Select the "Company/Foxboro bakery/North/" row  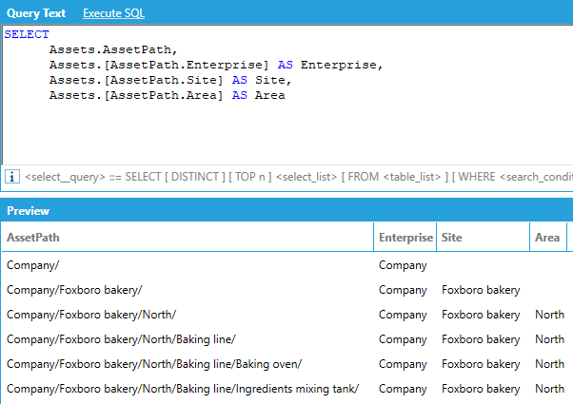[x=91, y=315]
